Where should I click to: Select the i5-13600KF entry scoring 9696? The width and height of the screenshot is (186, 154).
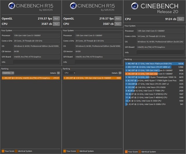pyautogui.click(x=154, y=70)
